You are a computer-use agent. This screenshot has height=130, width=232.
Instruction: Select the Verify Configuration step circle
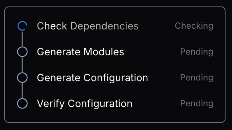point(22,103)
